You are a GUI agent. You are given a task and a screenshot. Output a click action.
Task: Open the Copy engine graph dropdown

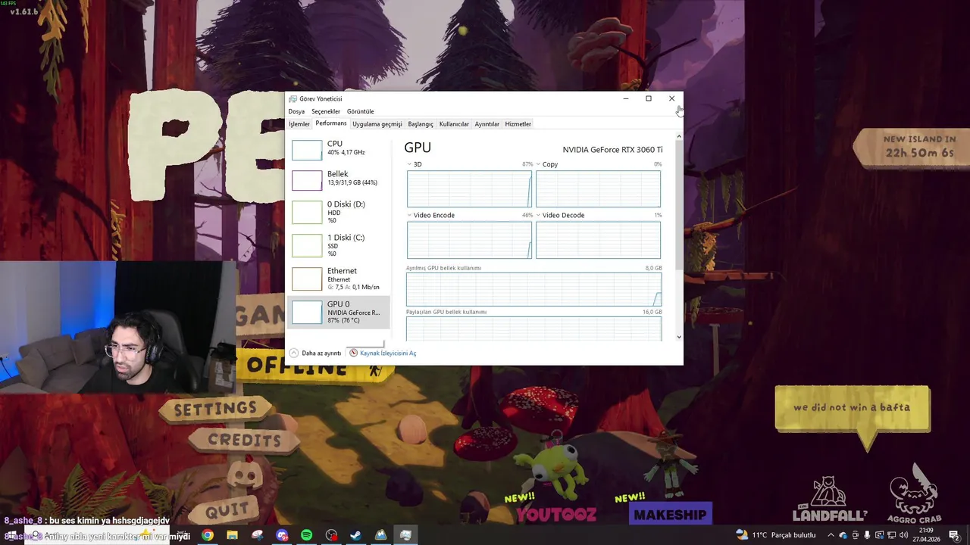tap(539, 164)
